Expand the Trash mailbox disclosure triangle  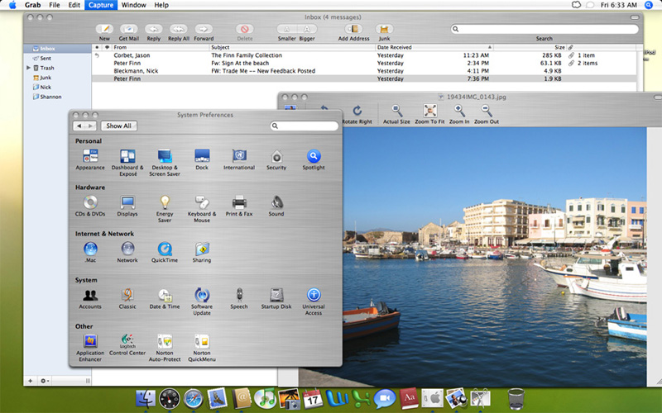[29, 68]
